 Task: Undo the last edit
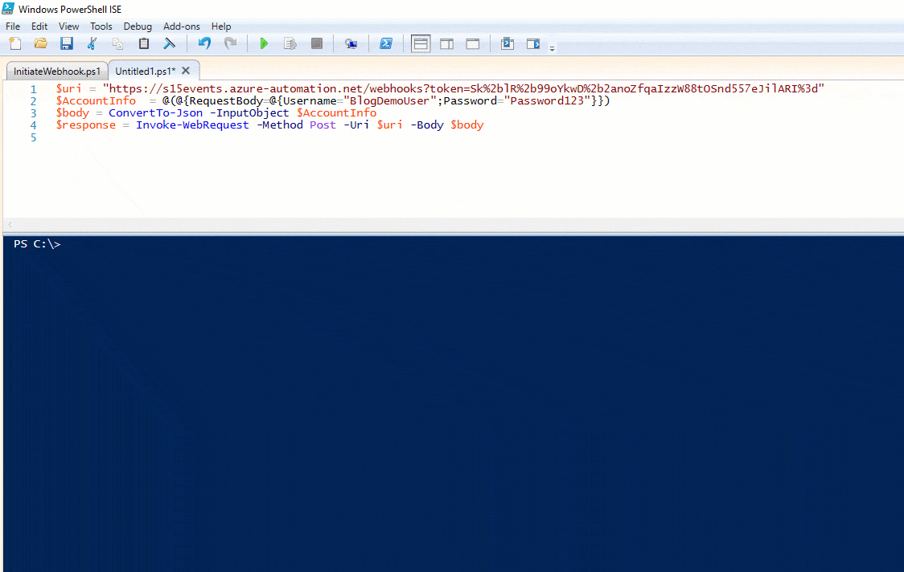pos(204,43)
